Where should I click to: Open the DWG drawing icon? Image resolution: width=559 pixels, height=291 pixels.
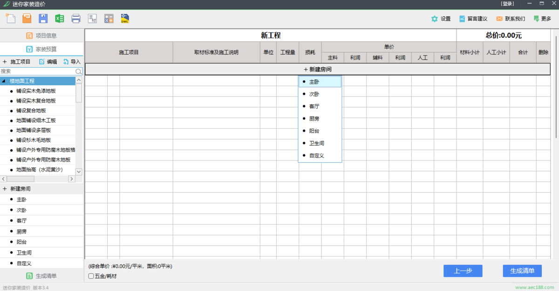point(125,19)
